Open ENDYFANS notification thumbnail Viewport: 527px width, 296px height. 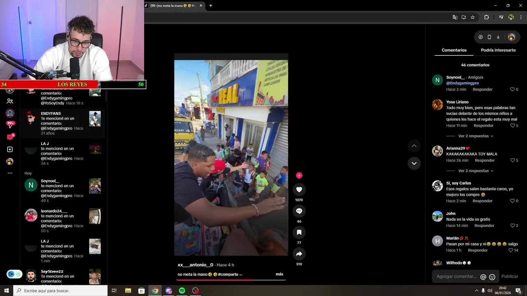pyautogui.click(x=95, y=119)
